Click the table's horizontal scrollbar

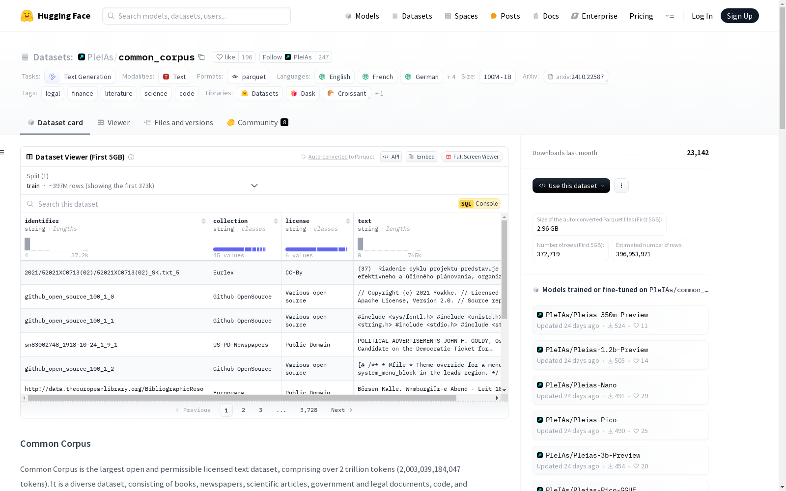point(242,398)
